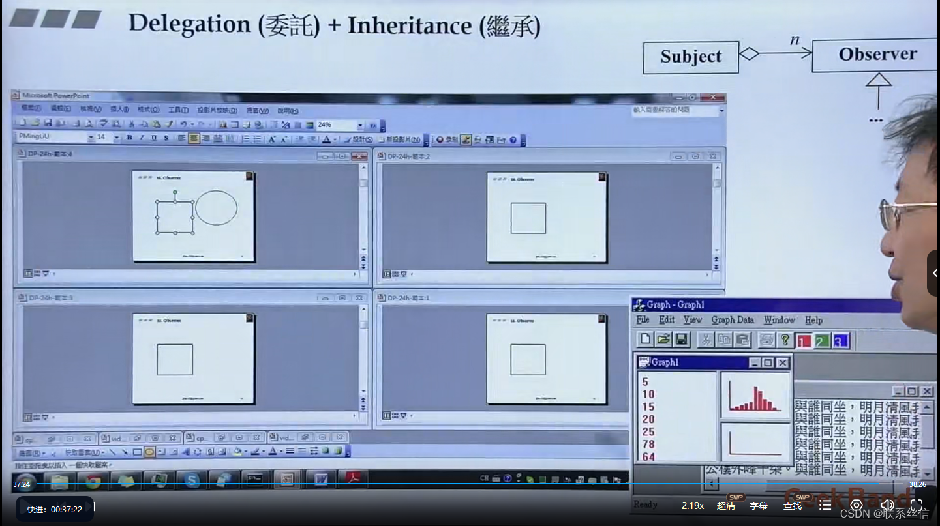Toggle center alignment in PowerPoint toolbar
940x526 pixels.
[194, 138]
